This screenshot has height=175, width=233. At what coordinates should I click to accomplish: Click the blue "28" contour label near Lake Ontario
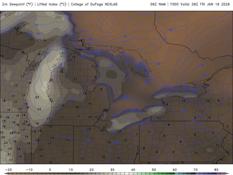(165, 87)
